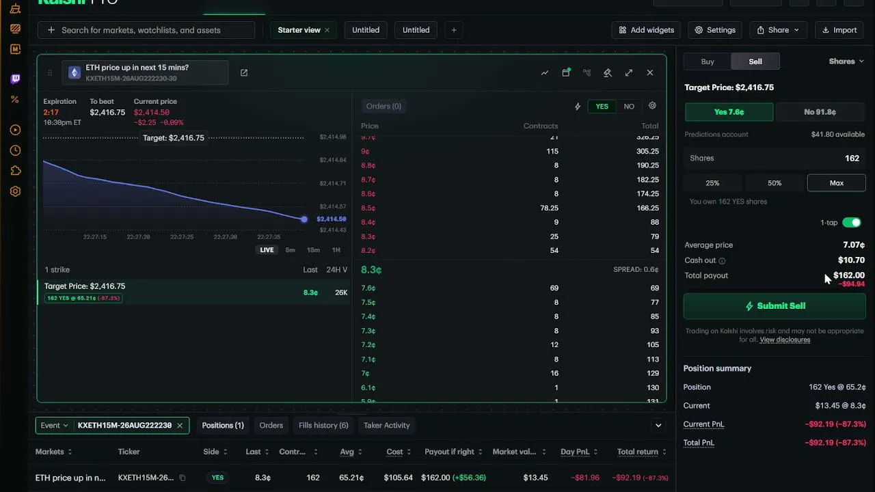Viewport: 875px width, 492px height.
Task: Sort by the Day PnL column
Action: click(x=578, y=452)
